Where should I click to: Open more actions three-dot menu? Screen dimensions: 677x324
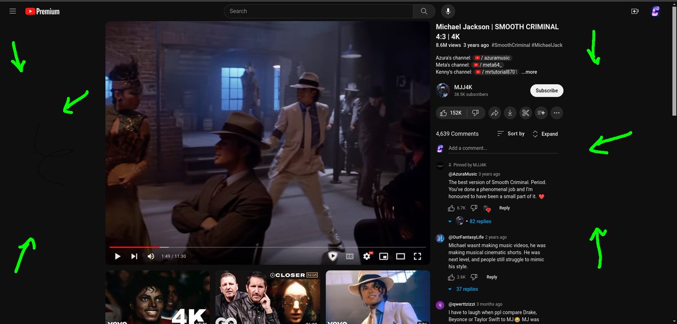coord(557,113)
